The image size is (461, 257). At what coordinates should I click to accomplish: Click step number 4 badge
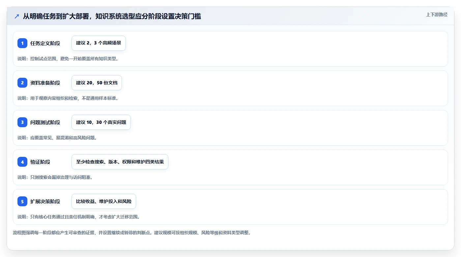point(22,162)
